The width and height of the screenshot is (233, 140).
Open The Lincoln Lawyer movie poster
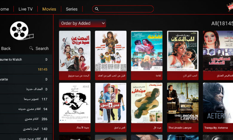coord(183,107)
